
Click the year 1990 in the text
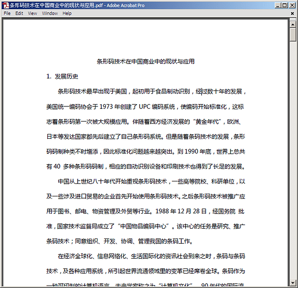coord(191,151)
